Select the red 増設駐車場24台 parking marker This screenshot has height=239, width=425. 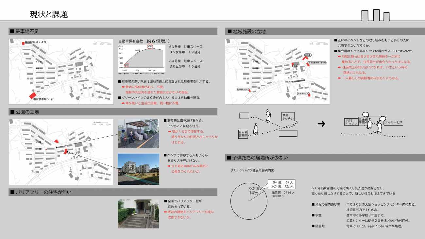[23, 43]
